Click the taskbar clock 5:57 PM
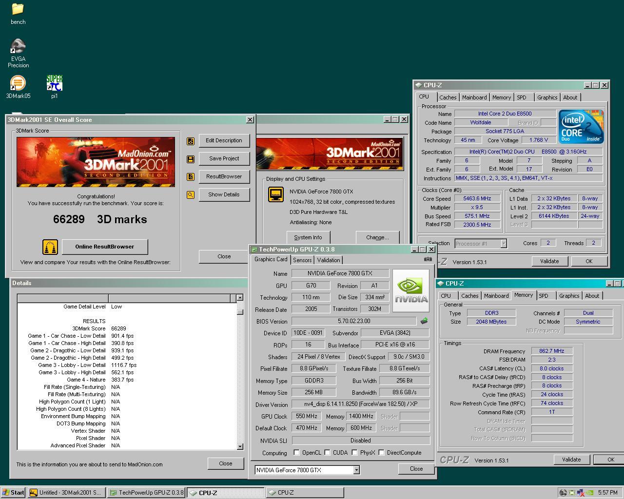624x499 pixels. click(x=607, y=493)
